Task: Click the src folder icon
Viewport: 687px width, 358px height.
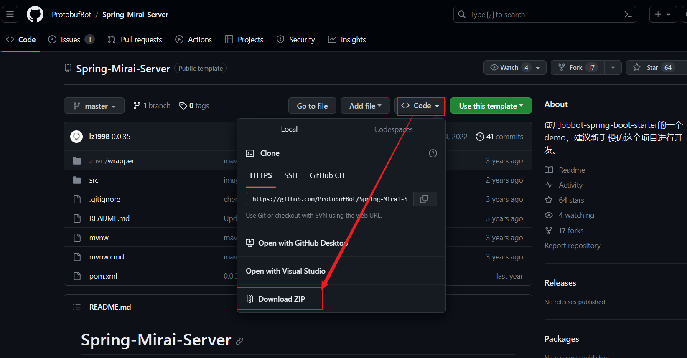Action: pyautogui.click(x=77, y=180)
